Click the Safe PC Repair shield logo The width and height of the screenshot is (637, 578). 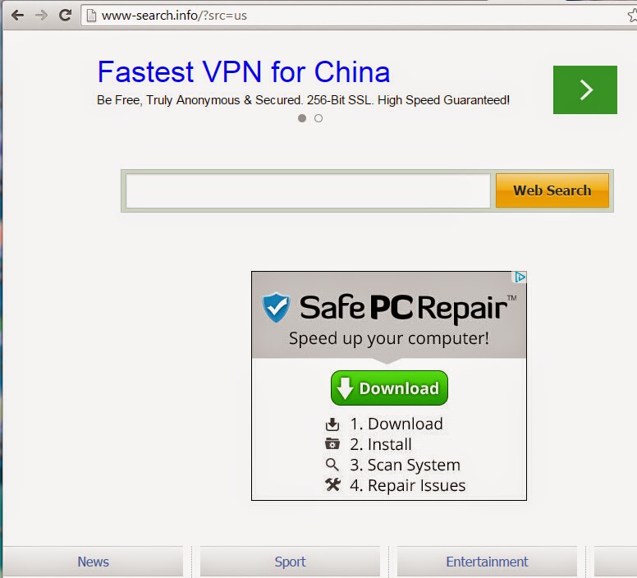click(277, 307)
